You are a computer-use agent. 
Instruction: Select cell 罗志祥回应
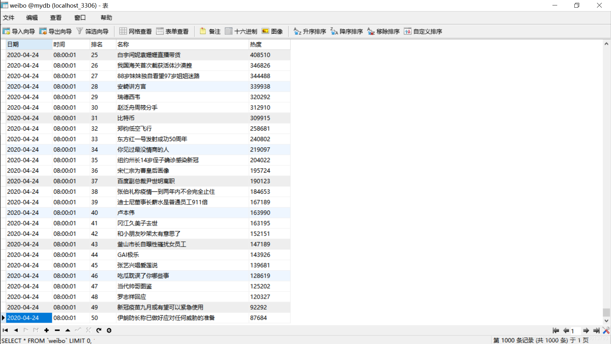(x=182, y=297)
